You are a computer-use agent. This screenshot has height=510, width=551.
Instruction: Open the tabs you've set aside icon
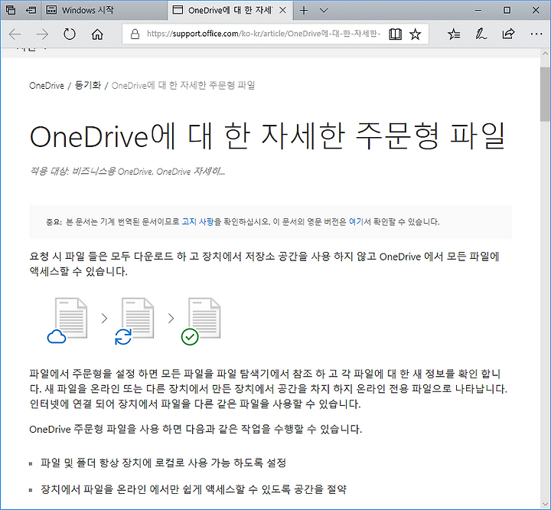pyautogui.click(x=11, y=10)
